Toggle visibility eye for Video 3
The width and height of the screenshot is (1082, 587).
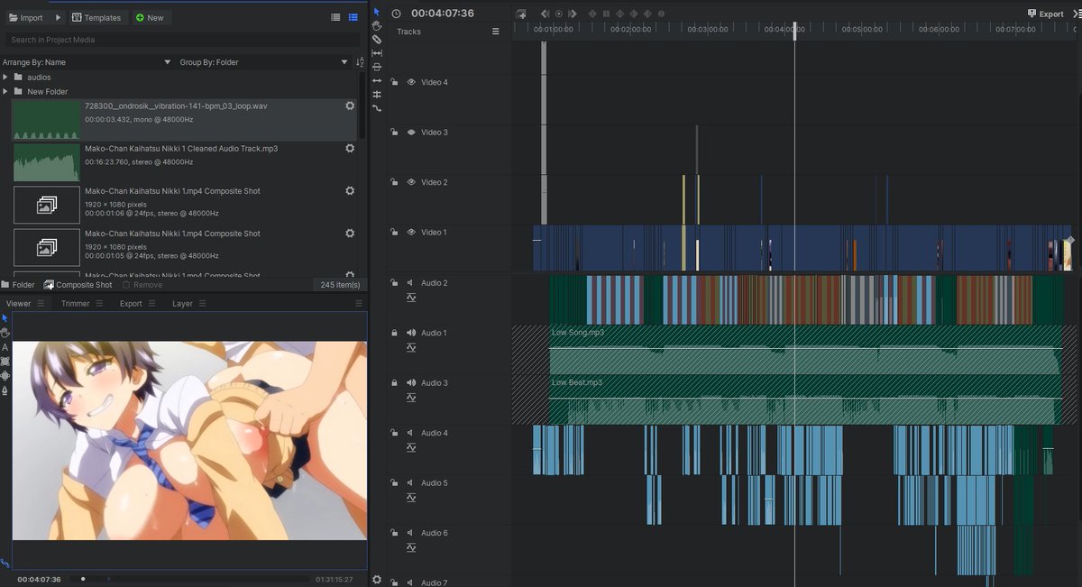[411, 133]
